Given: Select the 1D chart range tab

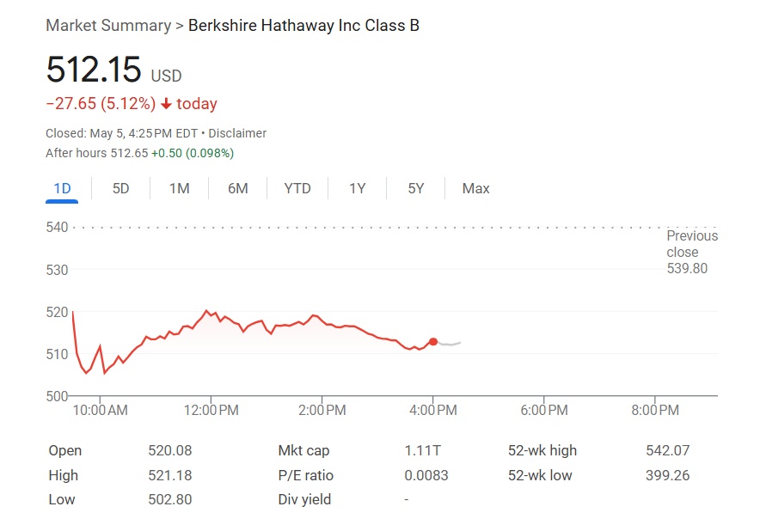Looking at the screenshot, I should [x=62, y=188].
